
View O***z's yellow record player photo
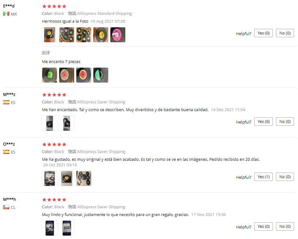[67, 178]
